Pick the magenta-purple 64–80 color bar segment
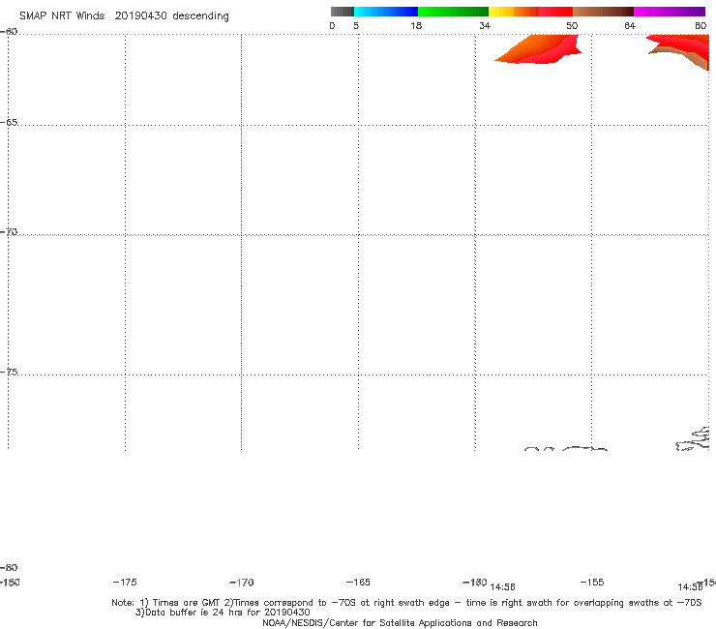The image size is (716, 629). pyautogui.click(x=670, y=12)
